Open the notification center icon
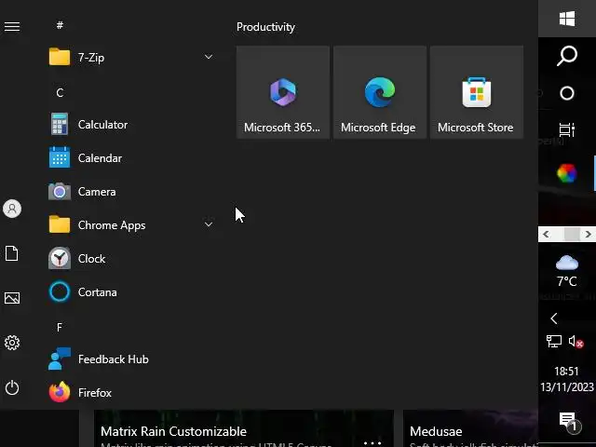The image size is (596, 447). pyautogui.click(x=568, y=422)
